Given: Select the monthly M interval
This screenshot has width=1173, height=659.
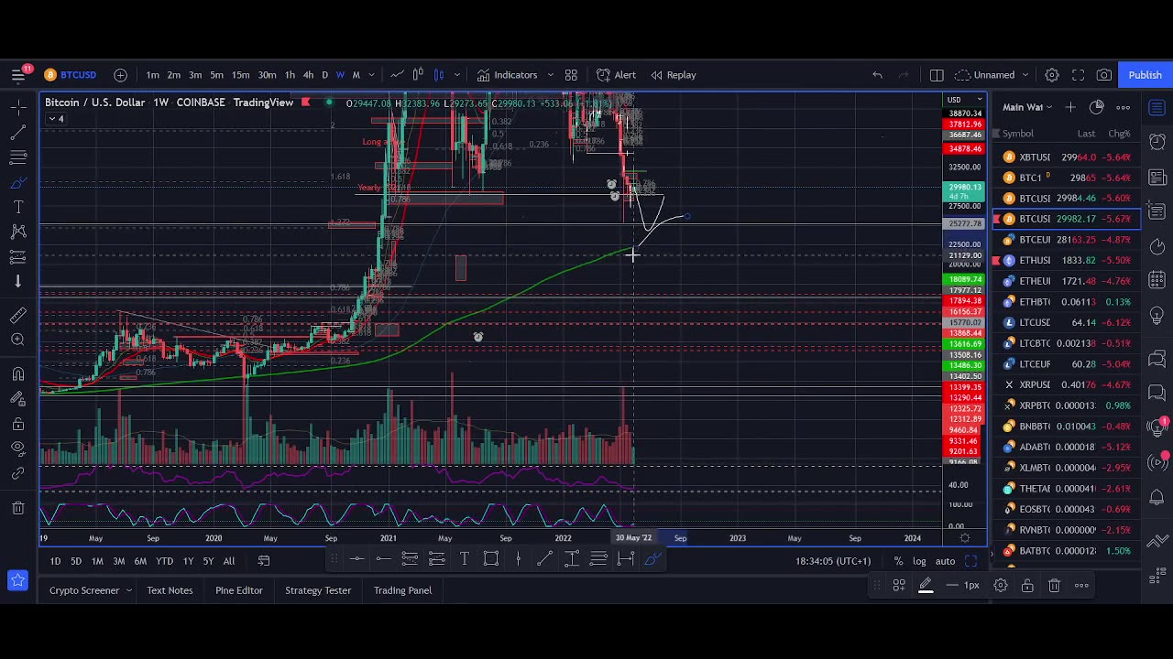Looking at the screenshot, I should (x=356, y=75).
